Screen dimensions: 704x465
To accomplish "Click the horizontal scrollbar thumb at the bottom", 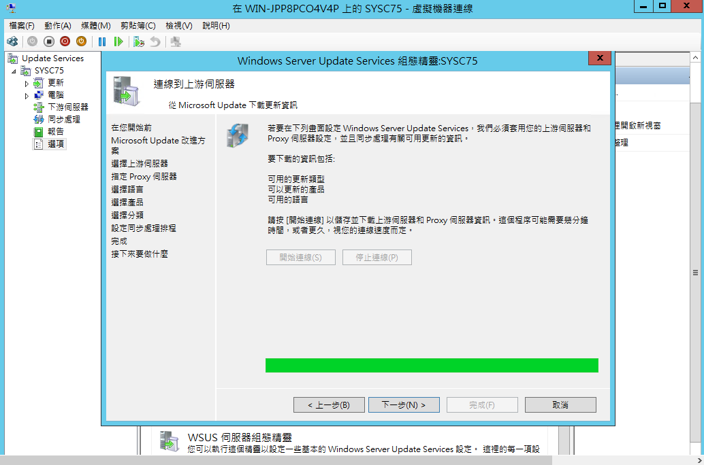I will (x=276, y=460).
